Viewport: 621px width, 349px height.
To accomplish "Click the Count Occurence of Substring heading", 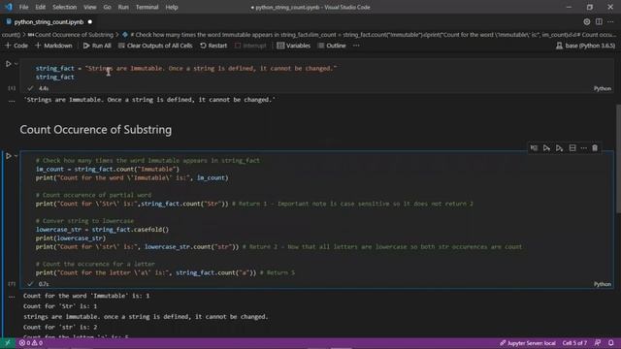I will click(96, 130).
